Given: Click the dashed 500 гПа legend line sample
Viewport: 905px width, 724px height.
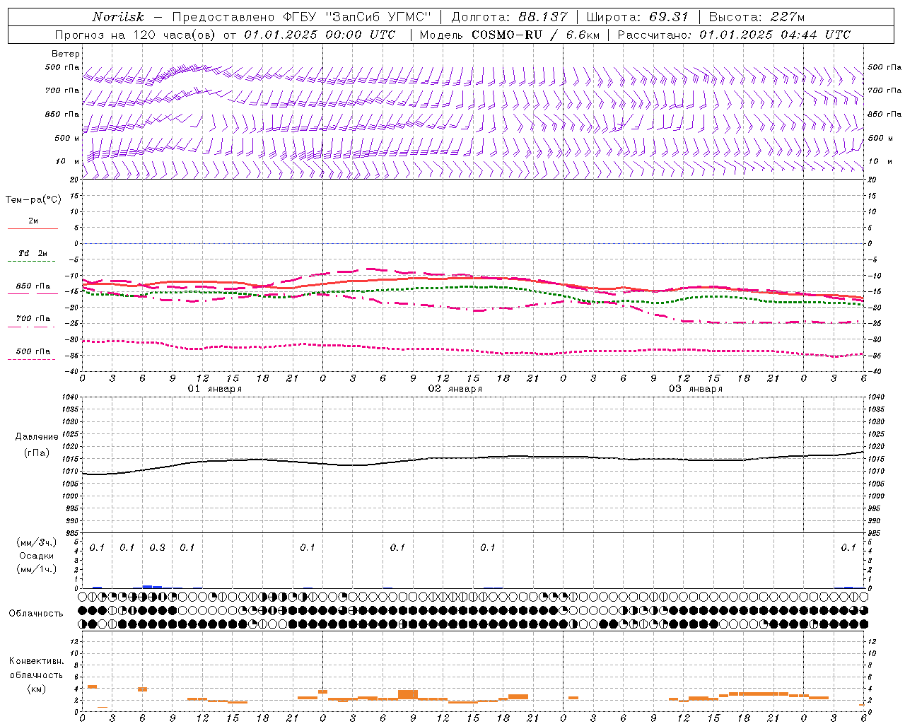Looking at the screenshot, I should point(32,360).
